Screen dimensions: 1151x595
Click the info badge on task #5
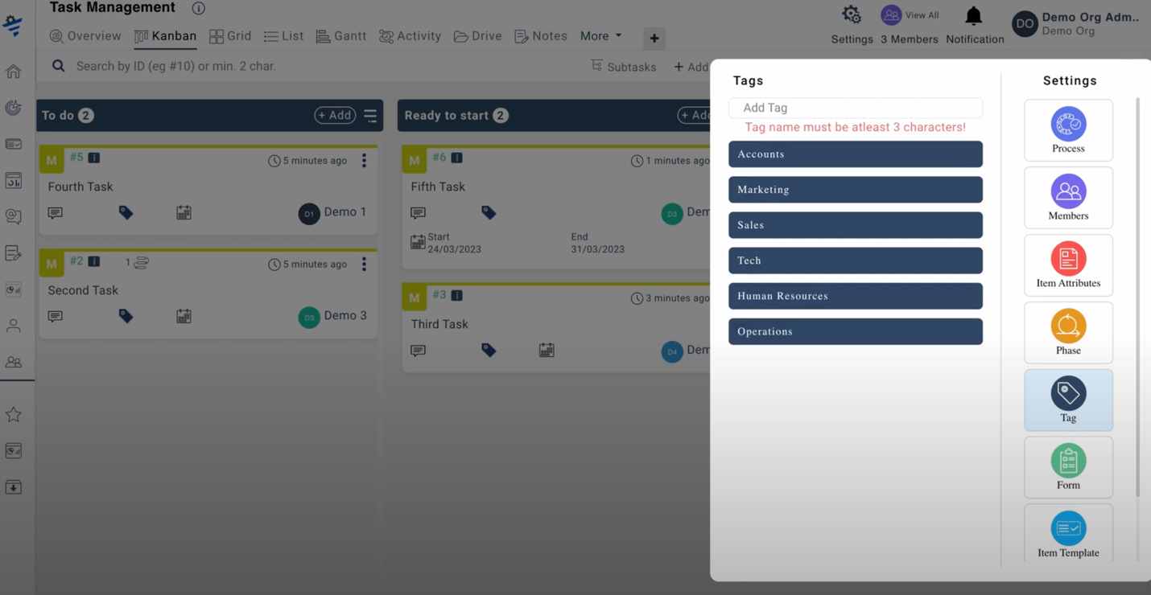94,158
